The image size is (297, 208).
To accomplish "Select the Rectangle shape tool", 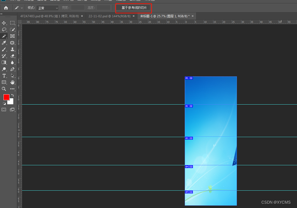I will point(4,82).
